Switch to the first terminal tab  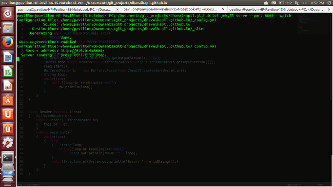click(64, 9)
